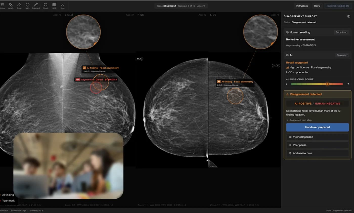Reset the view with Reset icon

tap(46, 6)
